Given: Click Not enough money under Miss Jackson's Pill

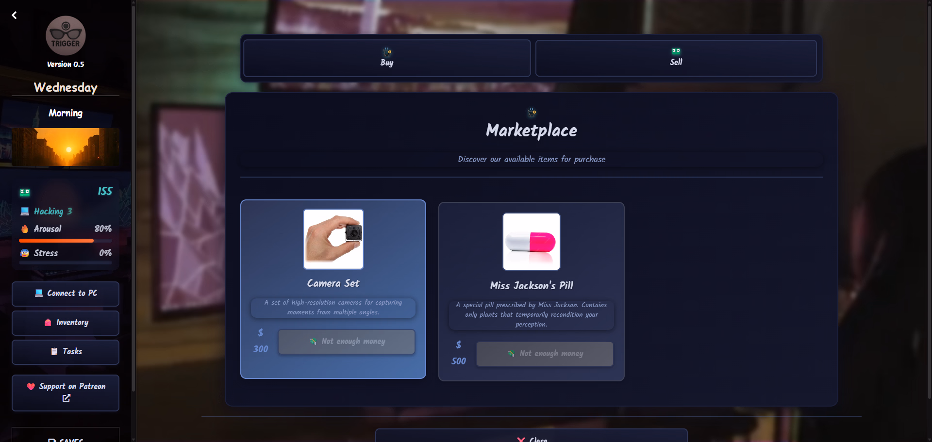Looking at the screenshot, I should click(545, 354).
